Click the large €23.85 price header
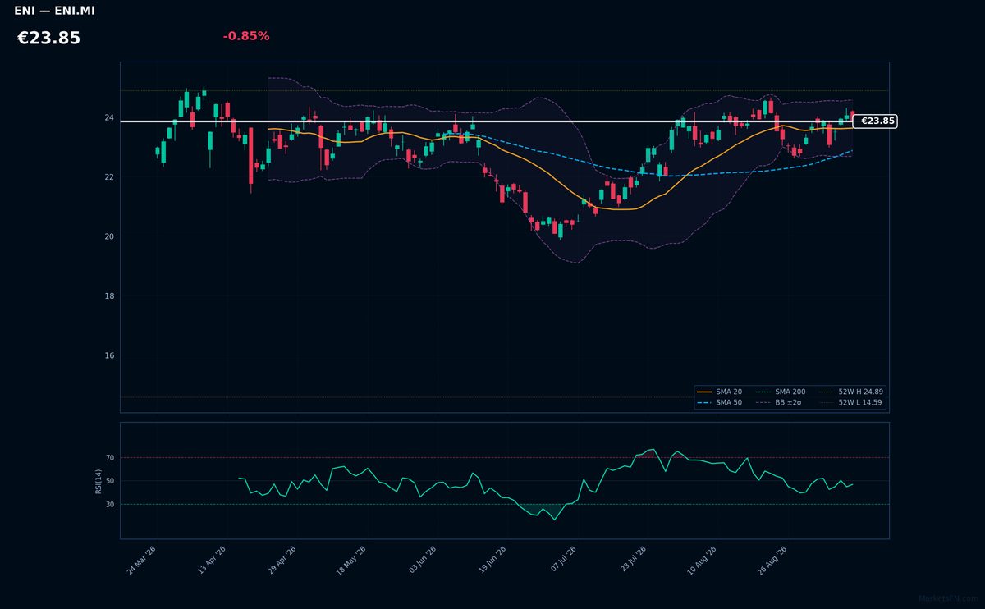 tap(48, 39)
